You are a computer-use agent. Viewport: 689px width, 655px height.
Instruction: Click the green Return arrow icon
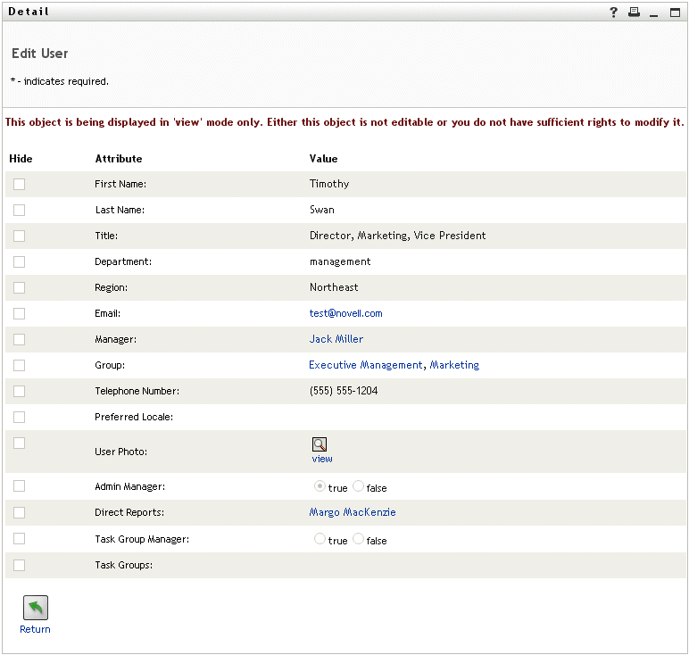pos(35,608)
